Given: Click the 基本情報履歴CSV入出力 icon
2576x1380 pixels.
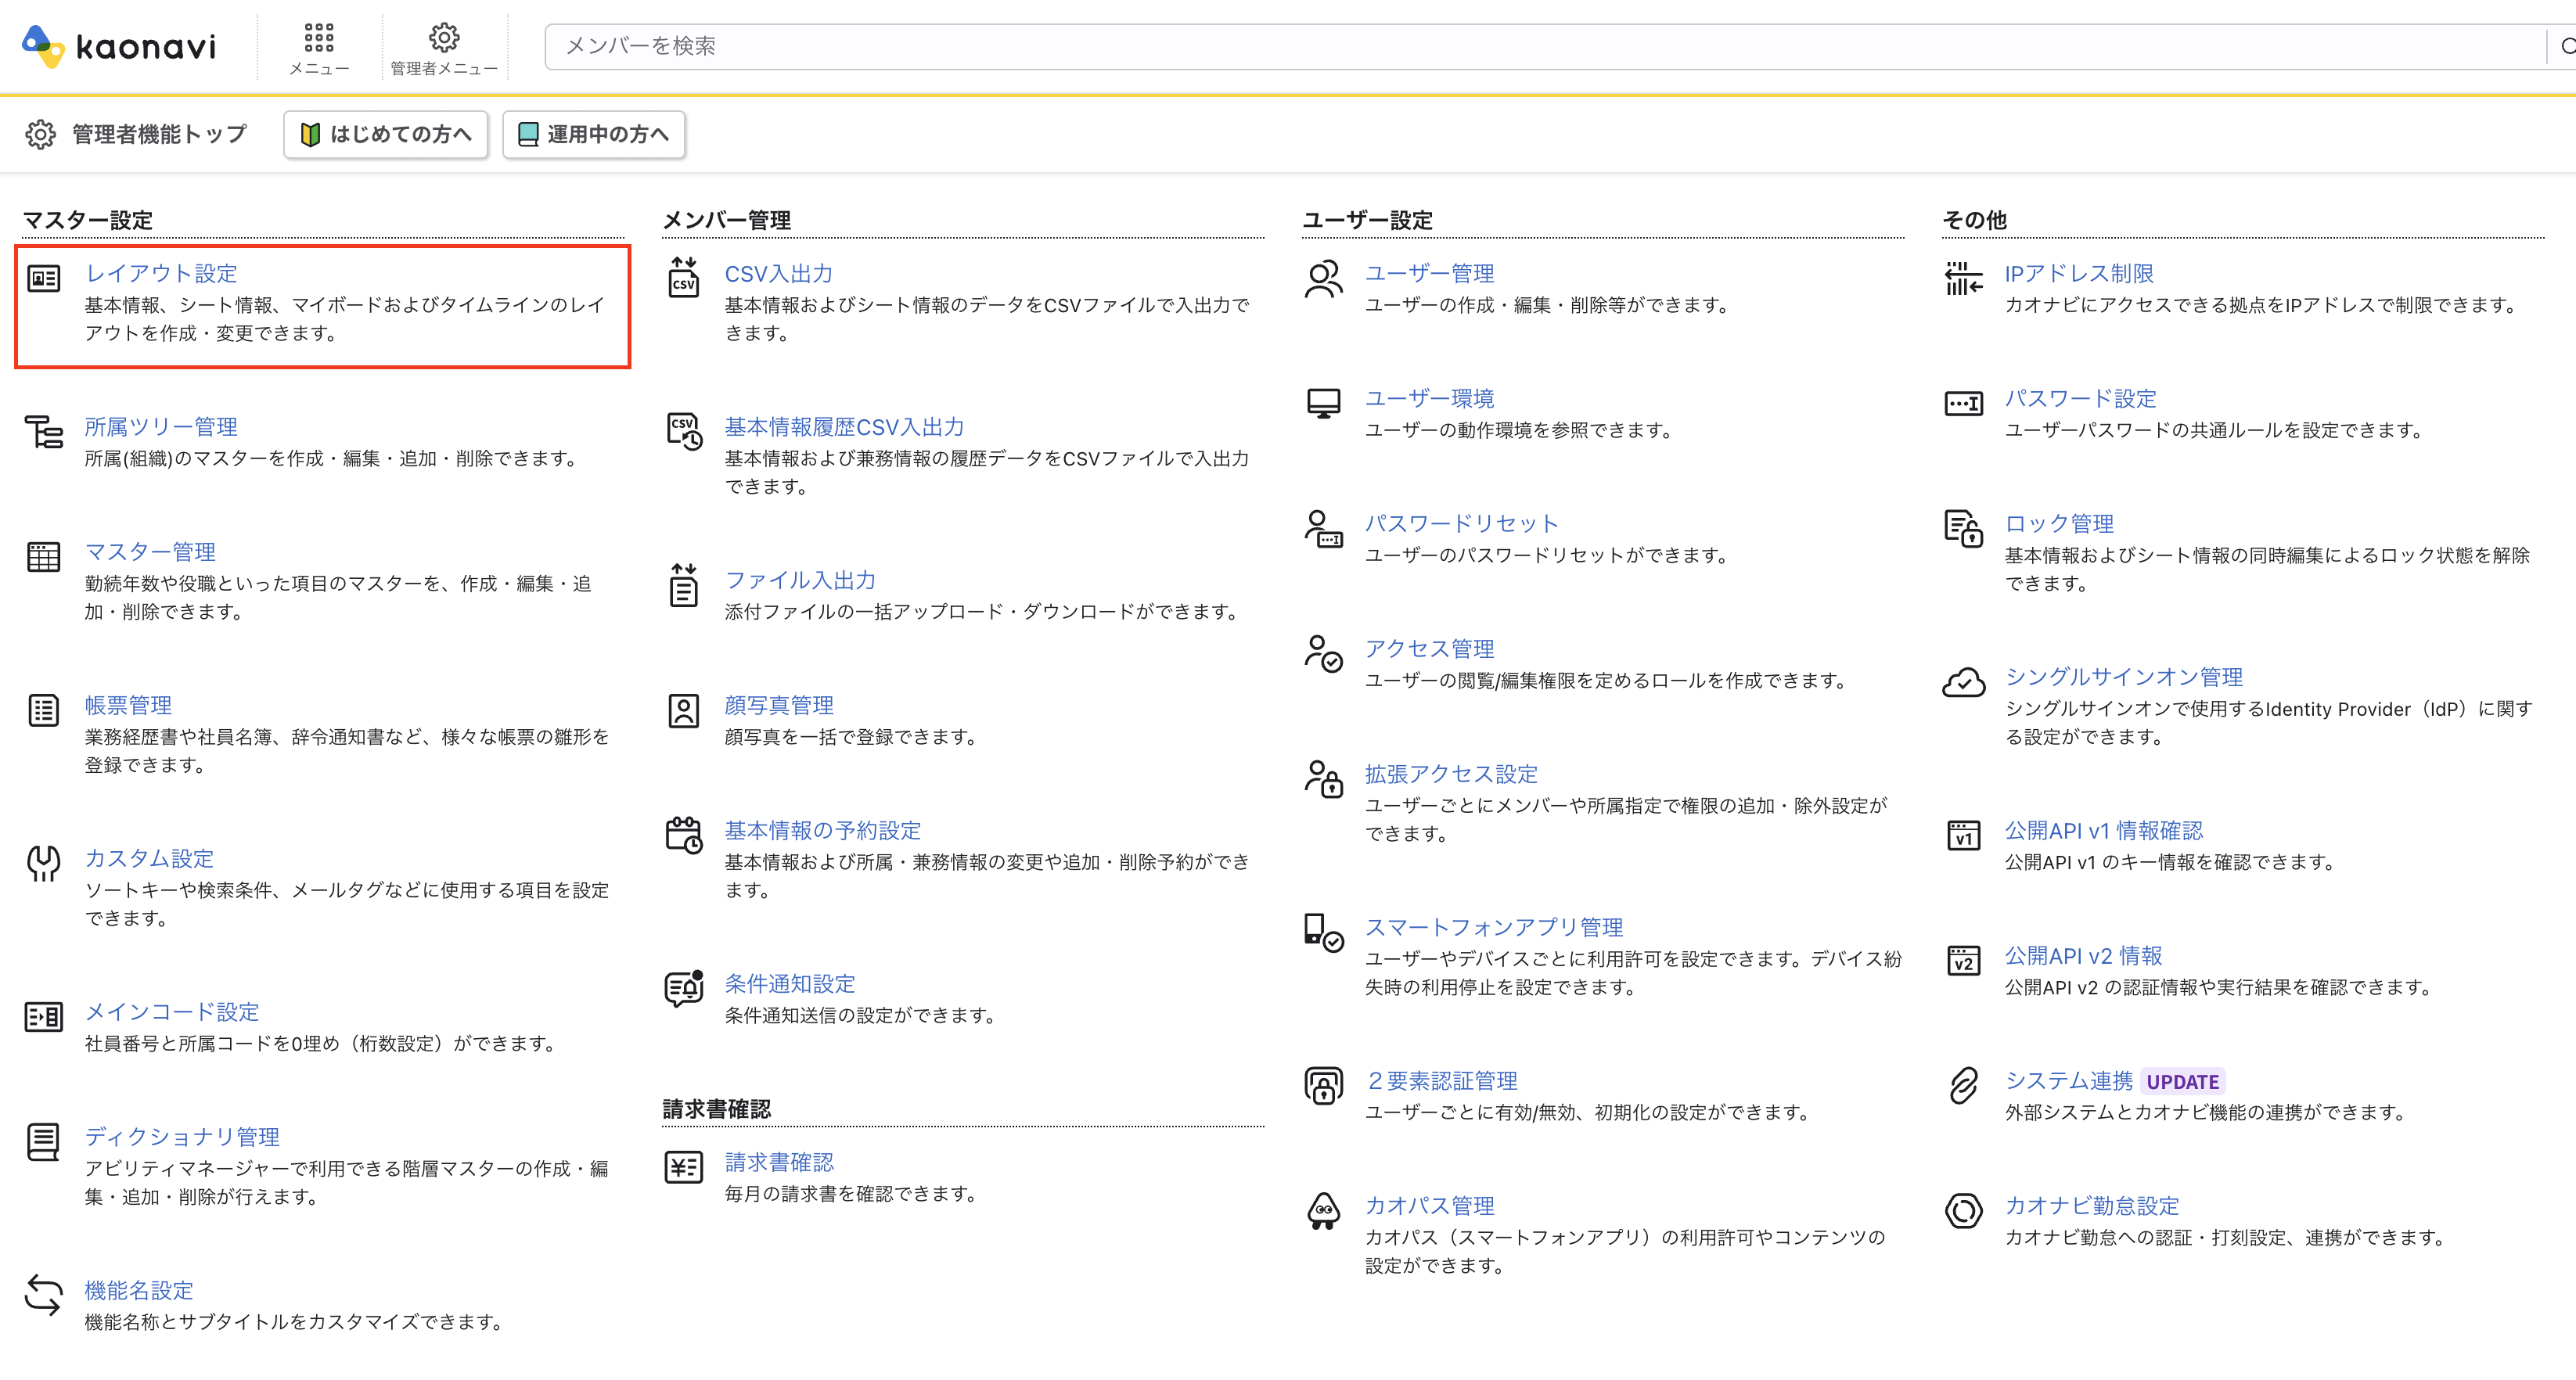Looking at the screenshot, I should point(684,431).
